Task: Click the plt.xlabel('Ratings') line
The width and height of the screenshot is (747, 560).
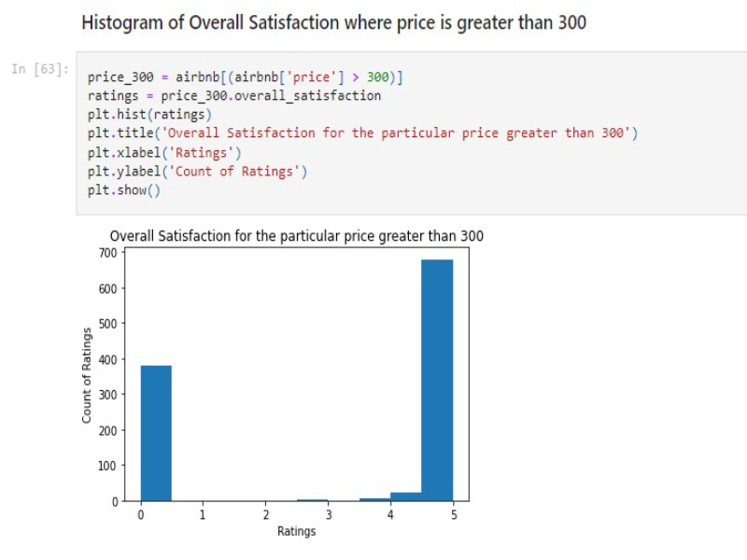Action: click(x=164, y=152)
